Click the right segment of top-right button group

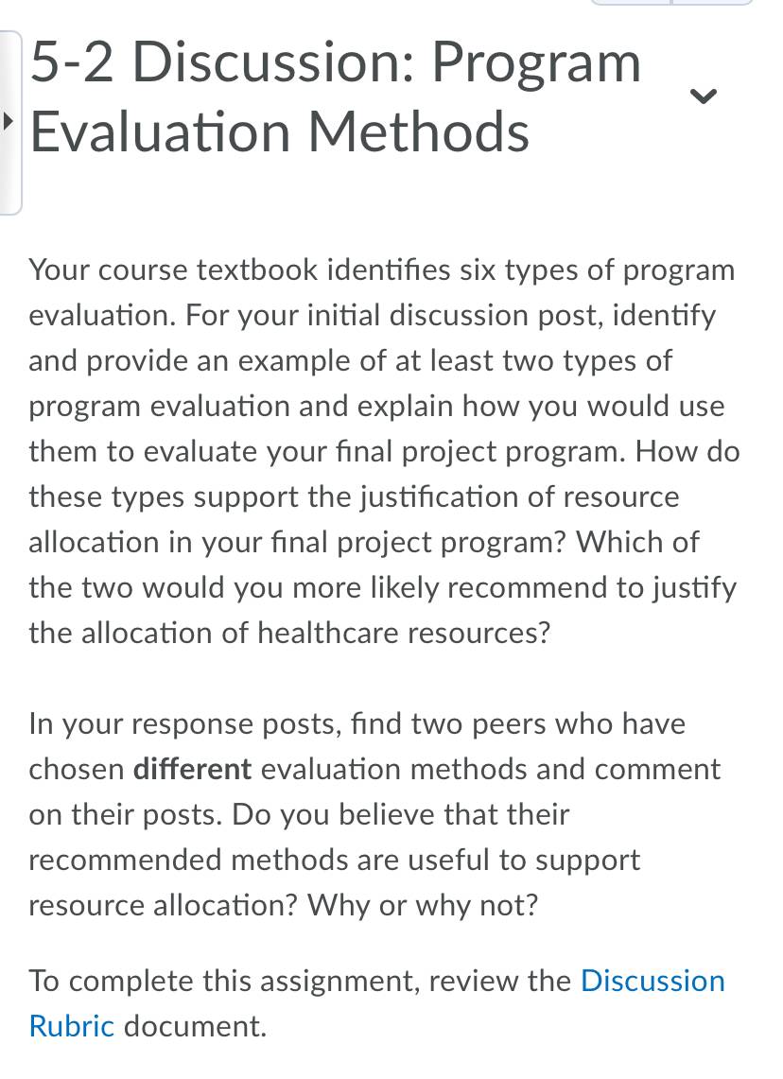712,3
